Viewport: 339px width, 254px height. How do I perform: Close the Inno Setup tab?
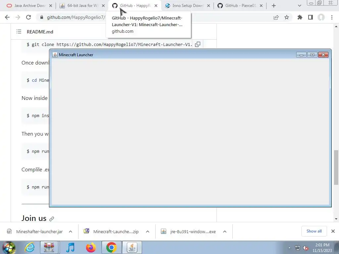coord(209,6)
